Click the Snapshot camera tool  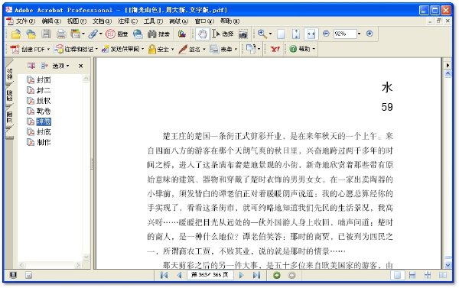pos(243,34)
